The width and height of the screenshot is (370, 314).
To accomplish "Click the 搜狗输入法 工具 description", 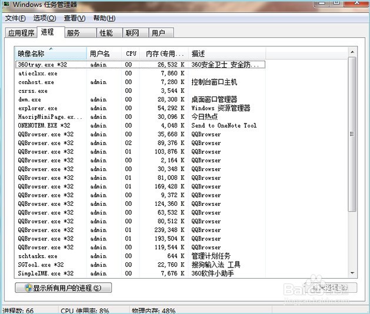I will tap(216, 265).
